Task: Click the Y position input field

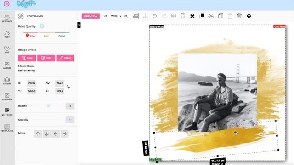Action: [x=32, y=91]
